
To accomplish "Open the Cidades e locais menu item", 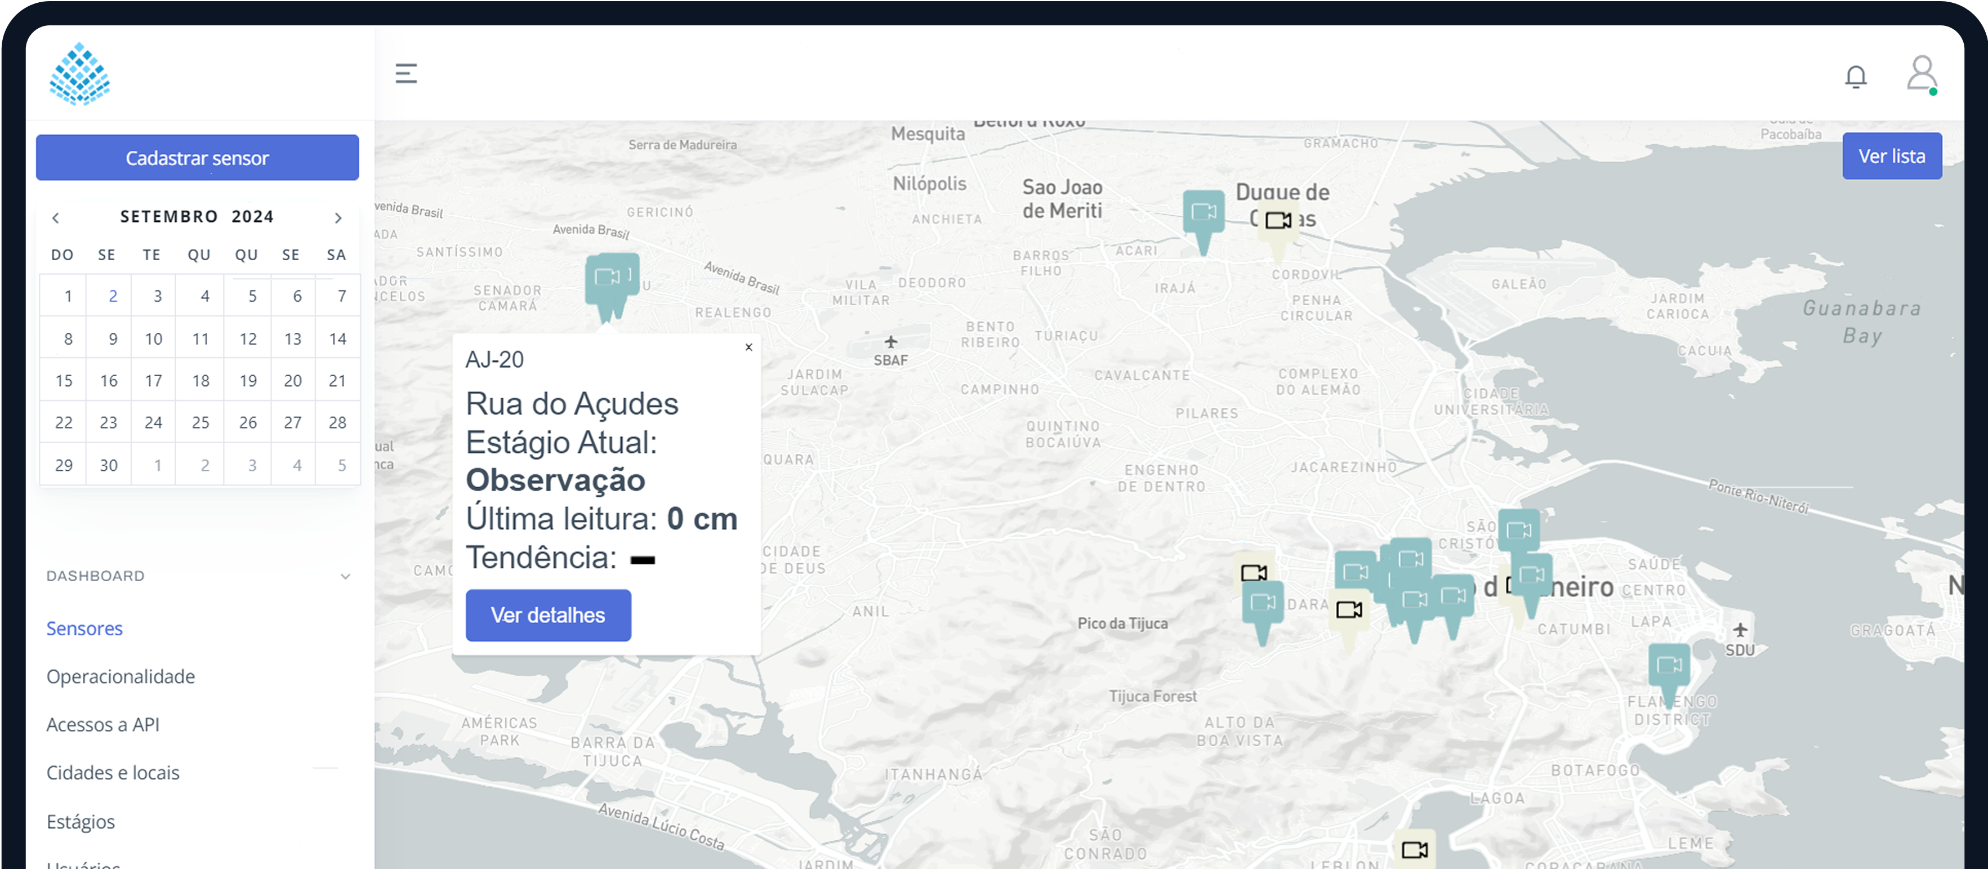I will 113,773.
